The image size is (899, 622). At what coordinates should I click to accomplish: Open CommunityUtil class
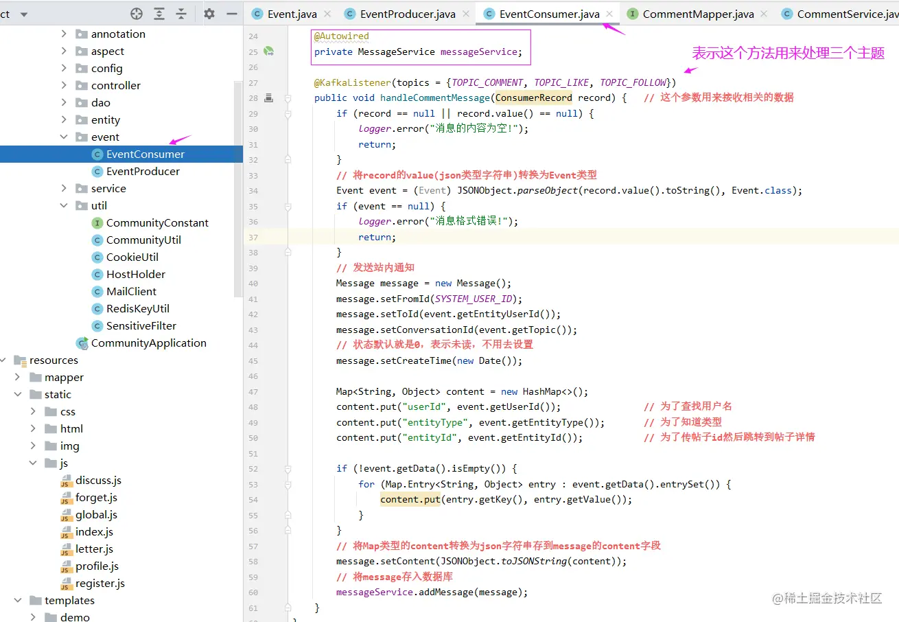pyautogui.click(x=143, y=240)
